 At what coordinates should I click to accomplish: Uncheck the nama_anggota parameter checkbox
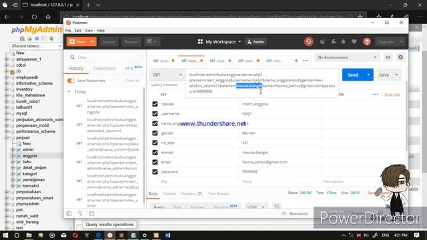[x=155, y=123]
